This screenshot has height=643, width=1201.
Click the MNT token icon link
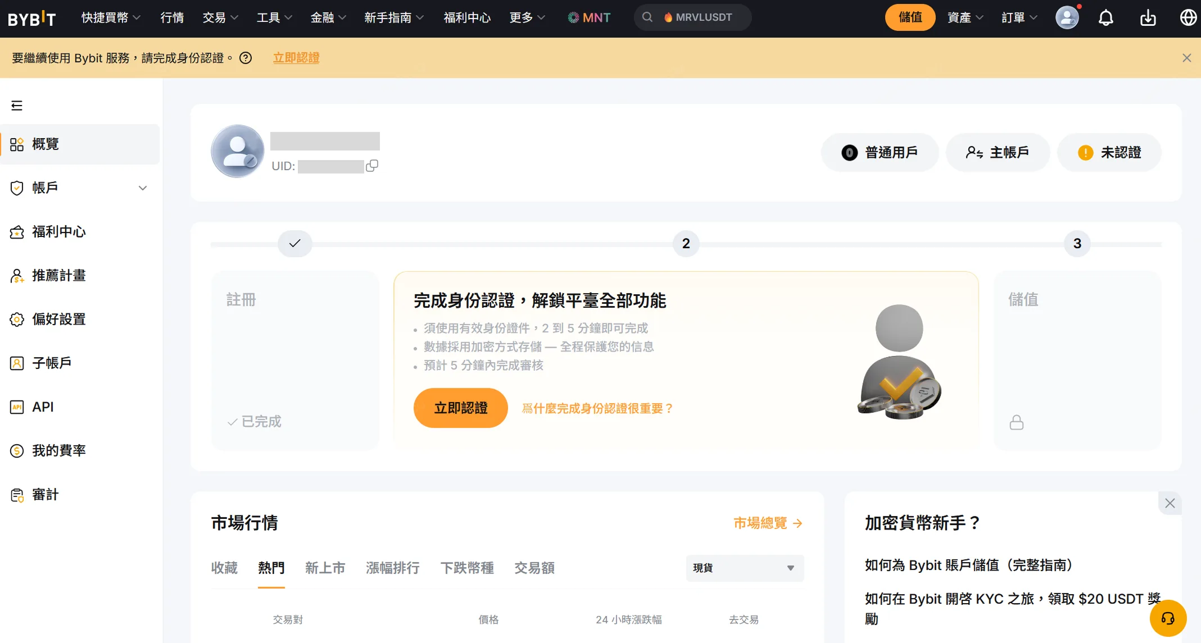tap(589, 18)
